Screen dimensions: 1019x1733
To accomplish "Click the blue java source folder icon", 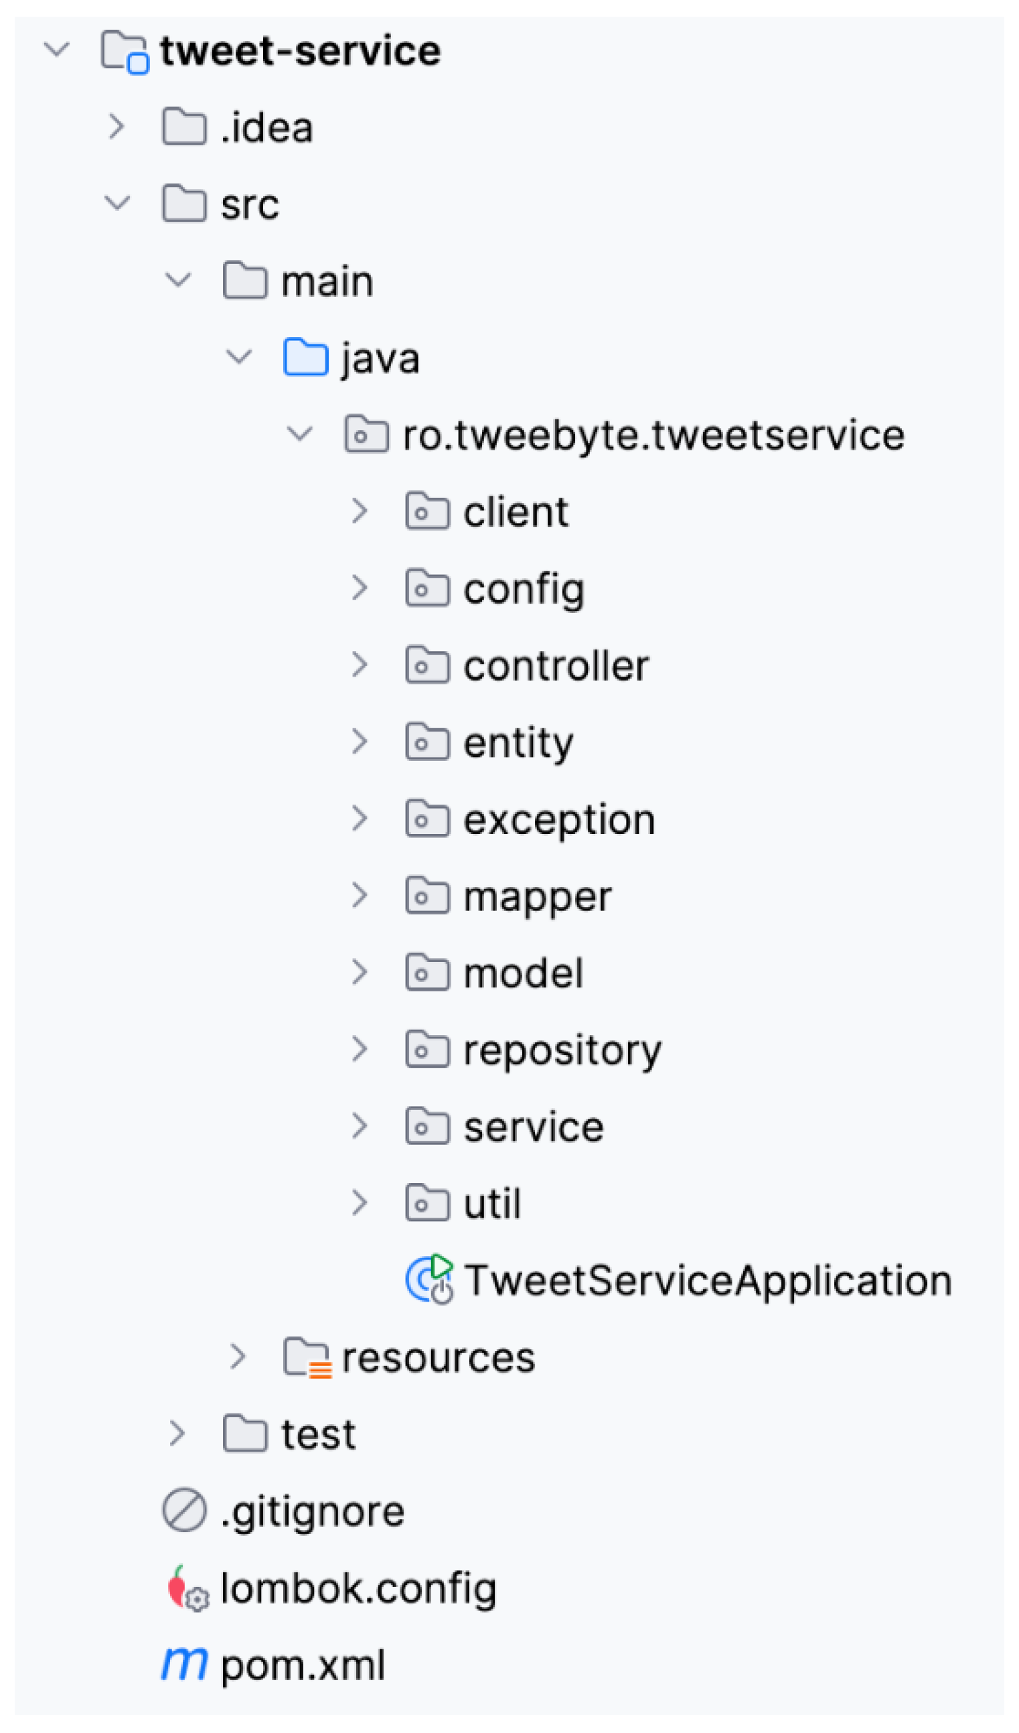I will pos(306,358).
